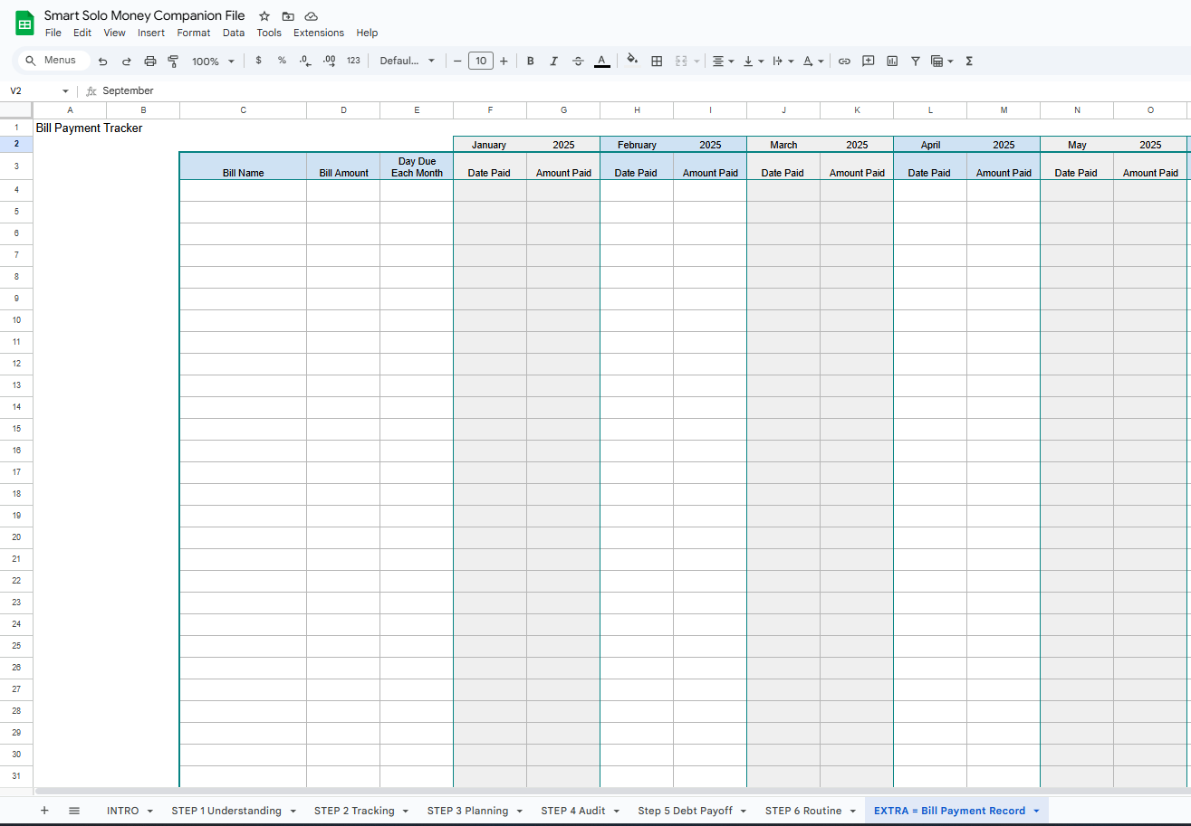The height and width of the screenshot is (826, 1191).
Task: Select the Bill Name header cell
Action: [x=244, y=166]
